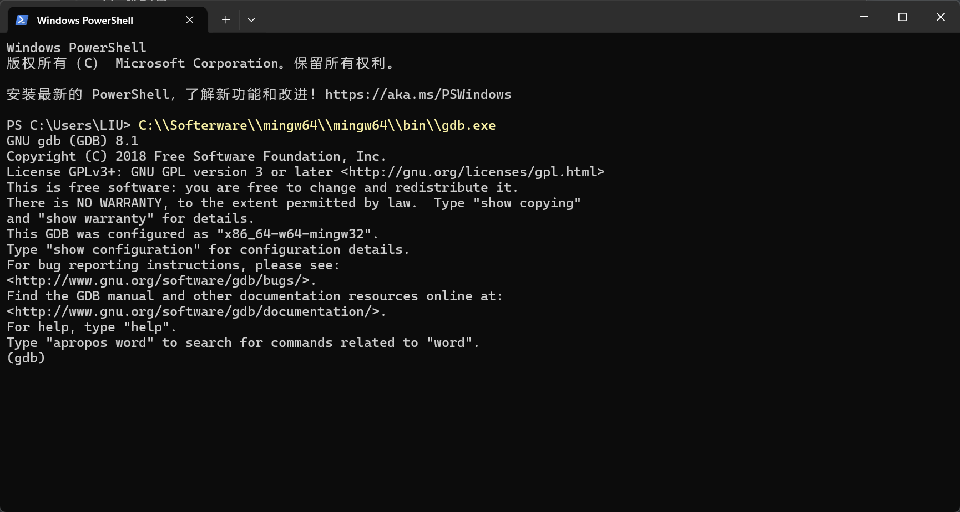Select the Windows PowerShell tab

pos(86,20)
